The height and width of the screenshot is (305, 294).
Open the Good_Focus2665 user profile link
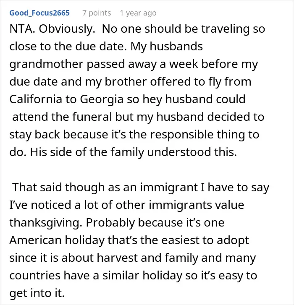coord(39,13)
